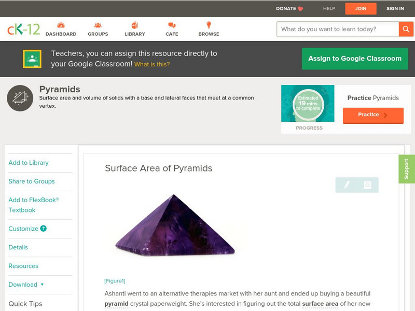
Task: Open the Dashboard icon
Action: (61, 25)
